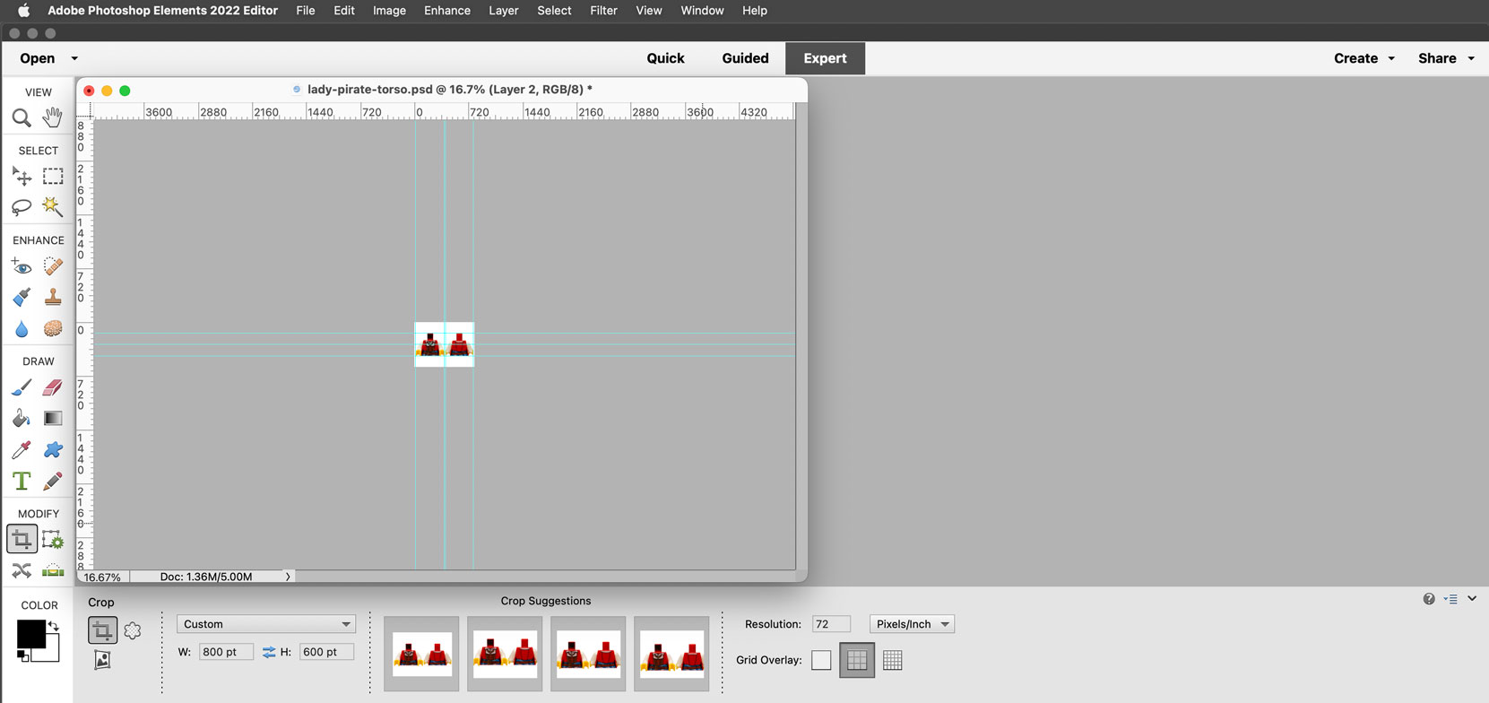
Task: Select the Rectangular Marquee tool
Action: point(53,177)
